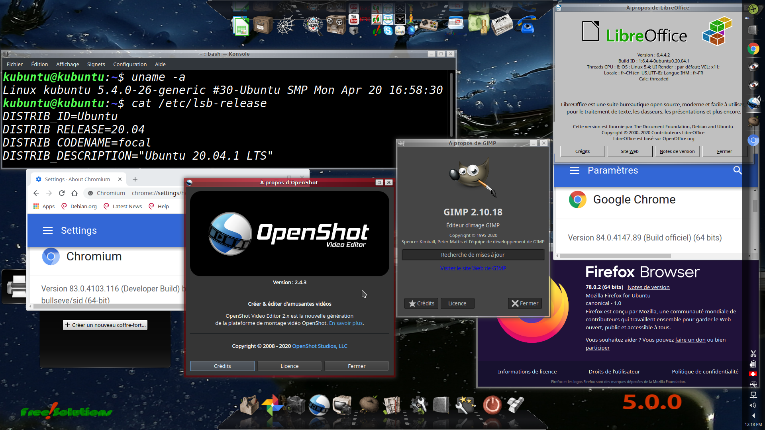Open the game controller icon in top dock
765x430 pixels.
pos(429,25)
